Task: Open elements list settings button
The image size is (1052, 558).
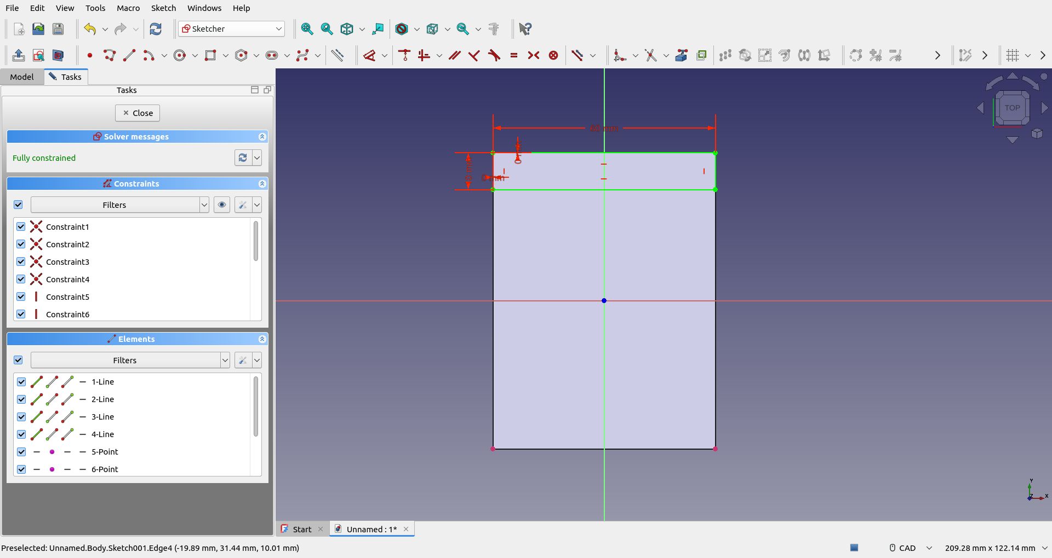Action: [x=243, y=360]
